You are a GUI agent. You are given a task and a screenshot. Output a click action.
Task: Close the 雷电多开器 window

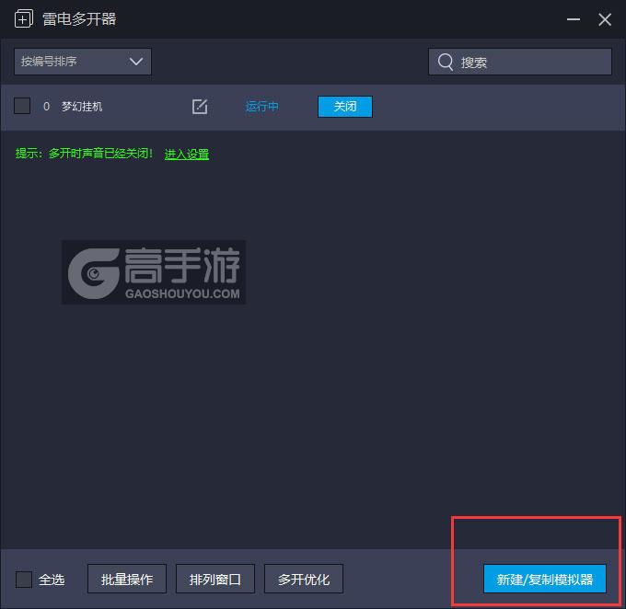[x=605, y=19]
